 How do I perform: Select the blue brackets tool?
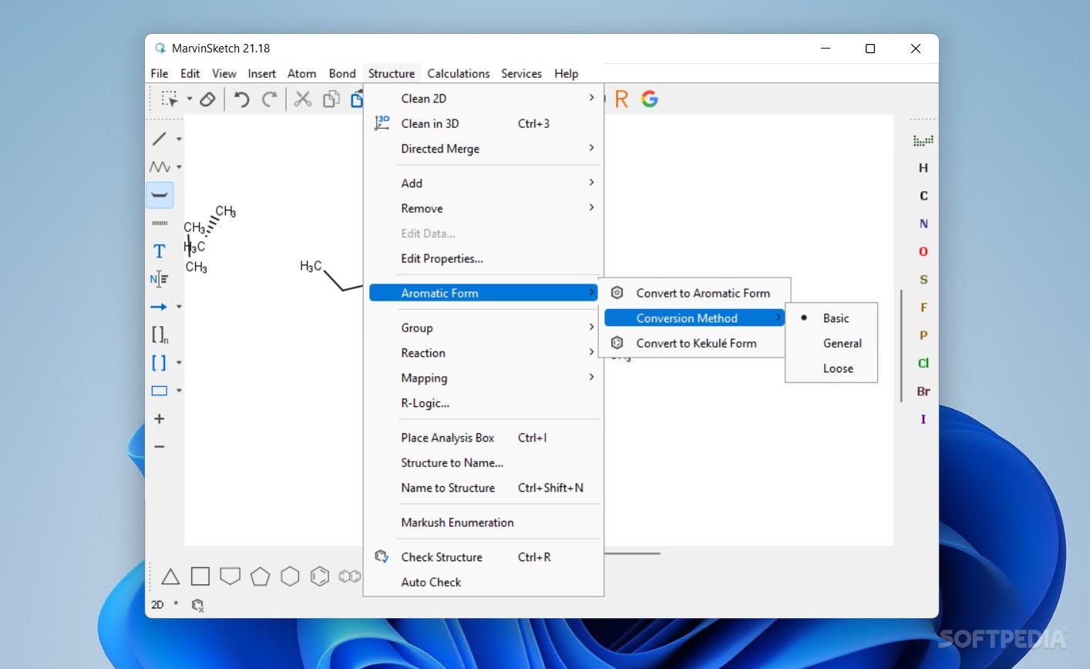159,362
